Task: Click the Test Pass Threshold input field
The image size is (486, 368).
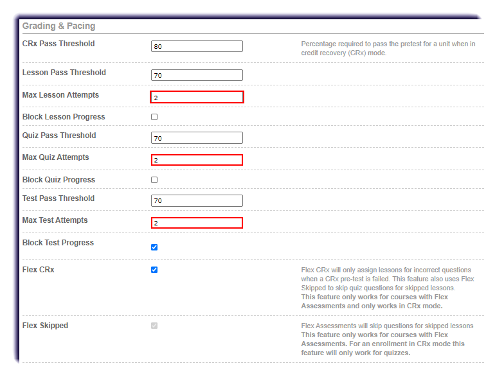Action: pyautogui.click(x=197, y=201)
